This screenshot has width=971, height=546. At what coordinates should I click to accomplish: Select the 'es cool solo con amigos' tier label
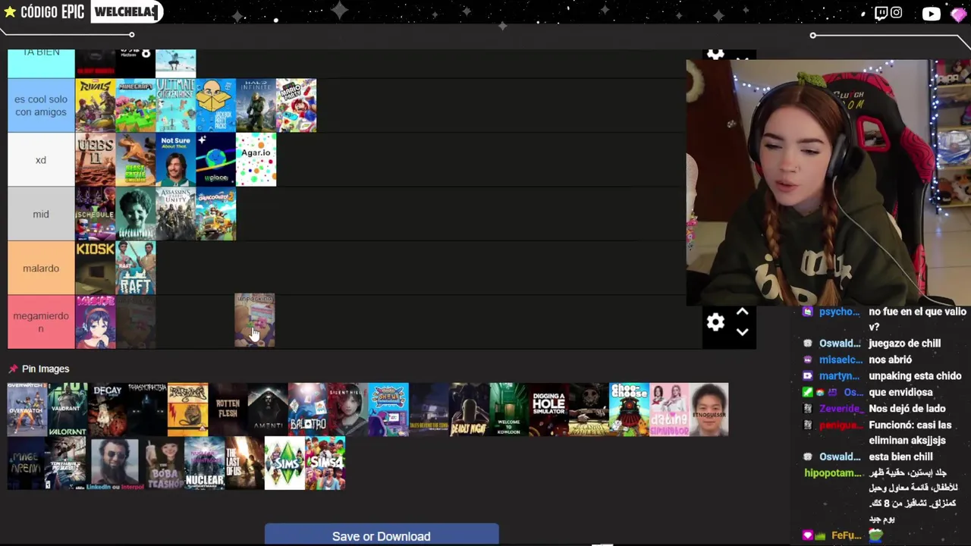tap(41, 105)
